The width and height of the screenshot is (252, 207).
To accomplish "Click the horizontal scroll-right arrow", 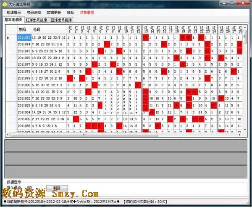I will point(240,135).
